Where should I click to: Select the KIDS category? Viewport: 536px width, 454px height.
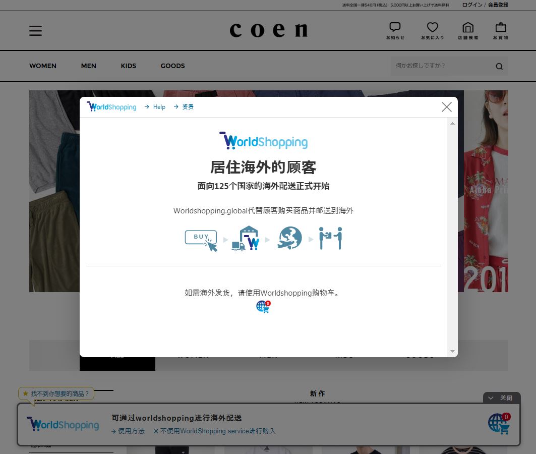point(128,66)
